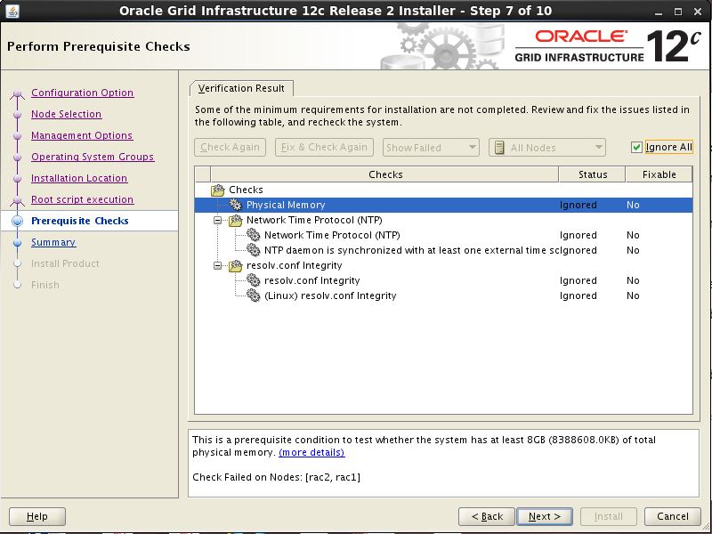Go to the Installation Location step
The height and width of the screenshot is (534, 712).
click(79, 178)
